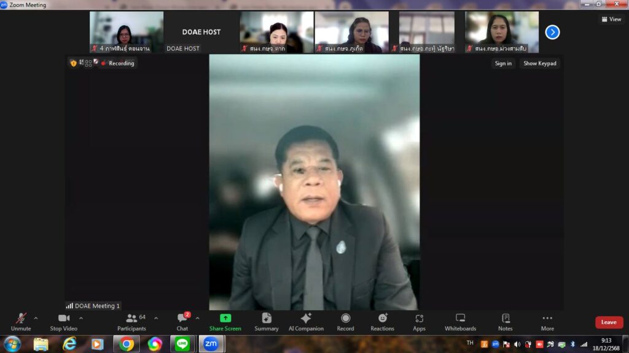The height and width of the screenshot is (353, 629).
Task: Expand video options arrow beside Stop Video
Action: [81, 318]
